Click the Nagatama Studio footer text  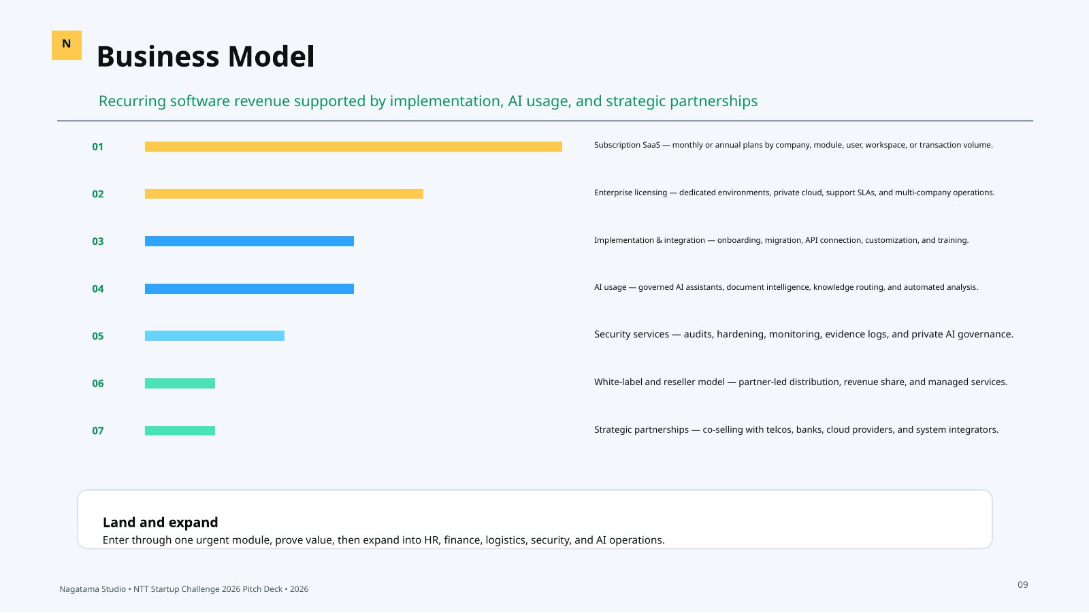184,589
